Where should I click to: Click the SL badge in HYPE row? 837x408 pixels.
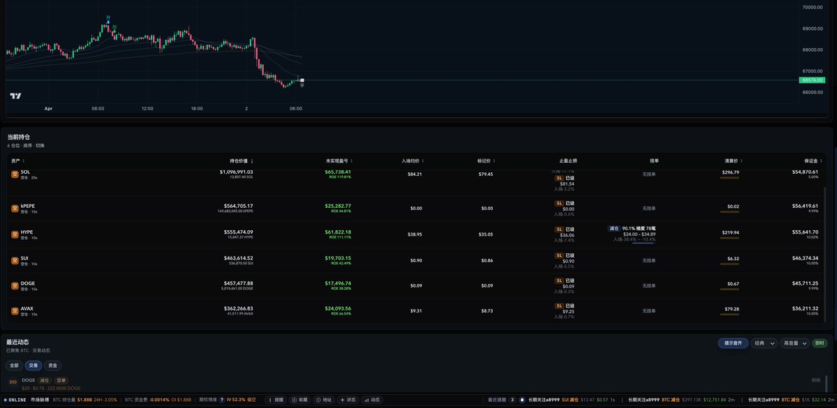[559, 229]
